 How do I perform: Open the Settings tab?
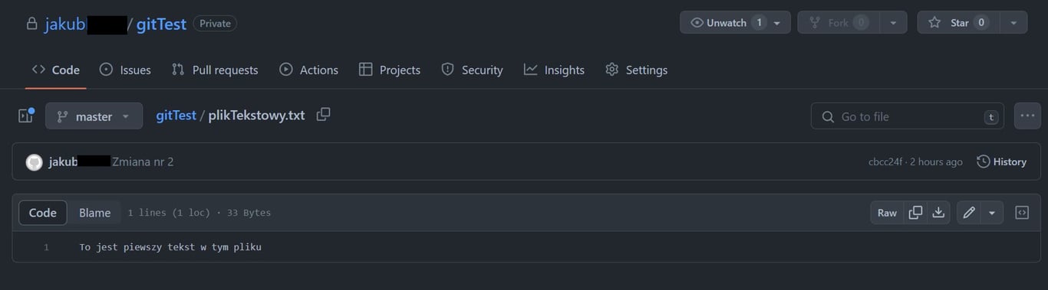pyautogui.click(x=637, y=70)
